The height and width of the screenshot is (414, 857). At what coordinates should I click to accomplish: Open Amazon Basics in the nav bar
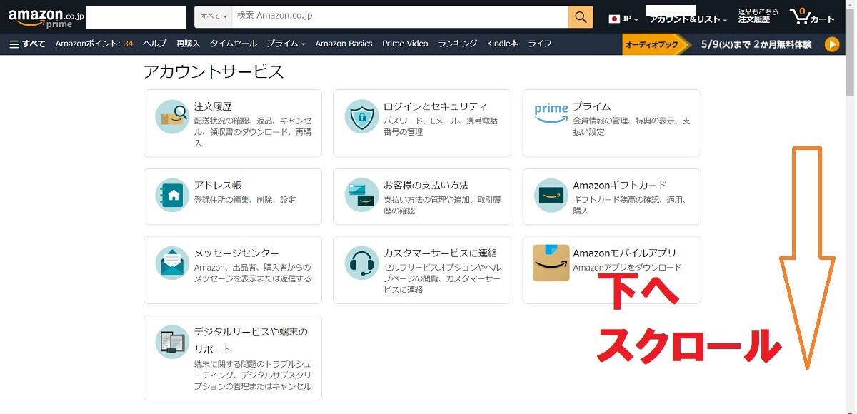(x=344, y=44)
